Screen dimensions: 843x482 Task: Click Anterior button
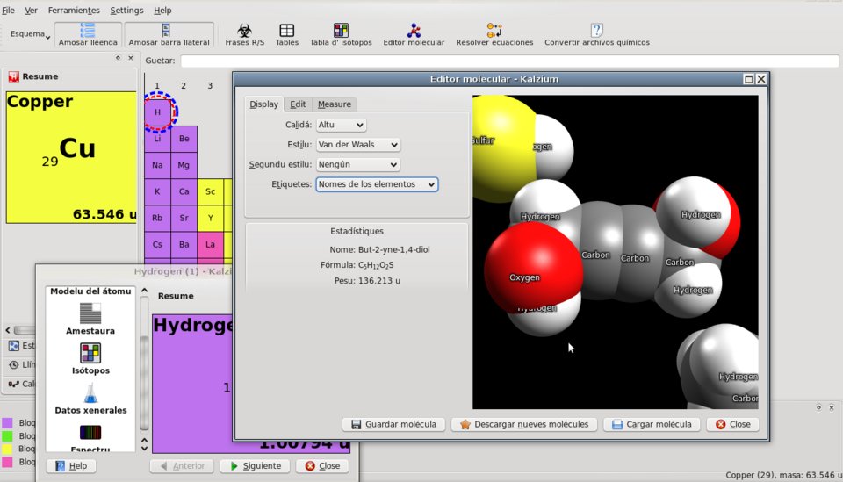tap(183, 466)
